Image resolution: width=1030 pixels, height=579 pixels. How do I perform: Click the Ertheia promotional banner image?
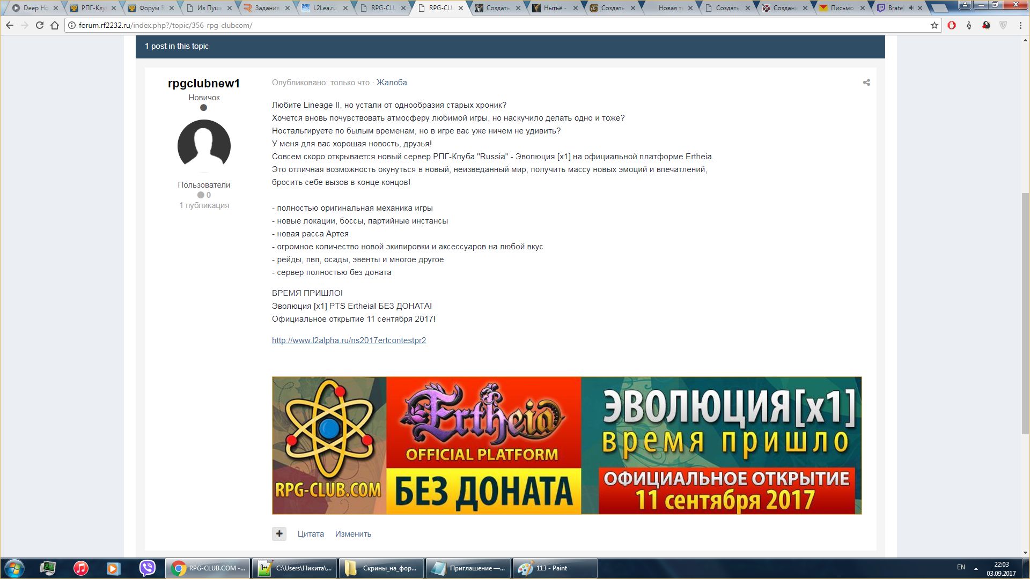coord(566,446)
